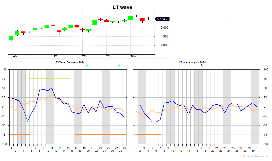Click the LunaticTrader.com copyright link

pos(256,156)
